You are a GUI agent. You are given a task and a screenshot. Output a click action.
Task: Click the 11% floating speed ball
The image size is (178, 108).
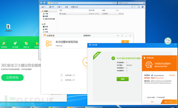tap(168, 41)
